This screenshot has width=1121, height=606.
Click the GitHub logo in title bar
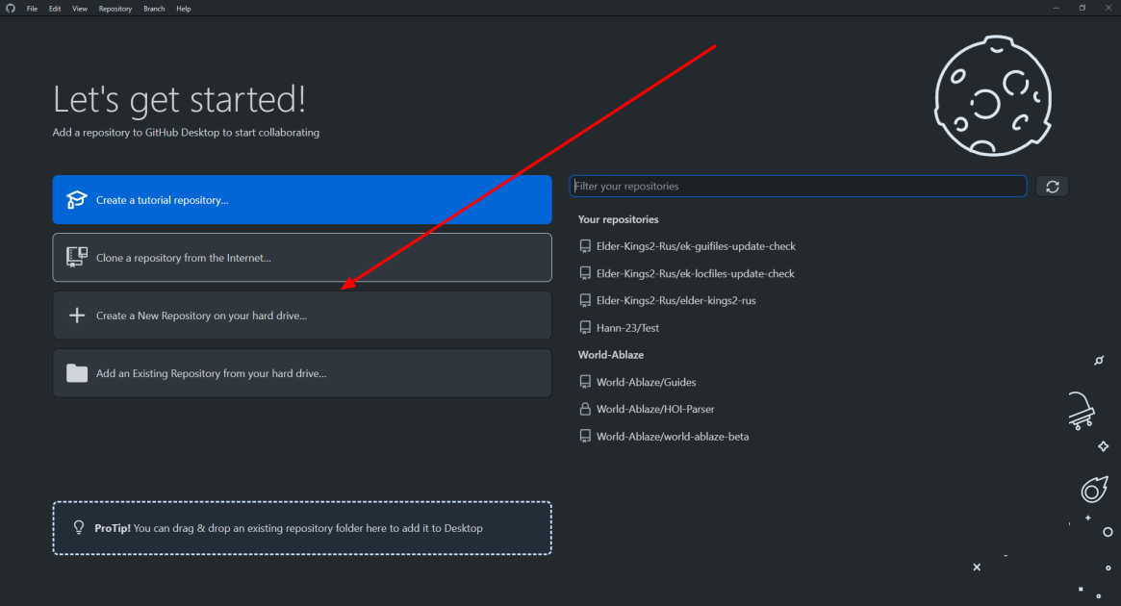[10, 9]
